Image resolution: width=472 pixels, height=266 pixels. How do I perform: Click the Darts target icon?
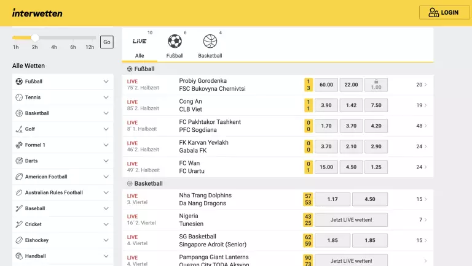[19, 161]
